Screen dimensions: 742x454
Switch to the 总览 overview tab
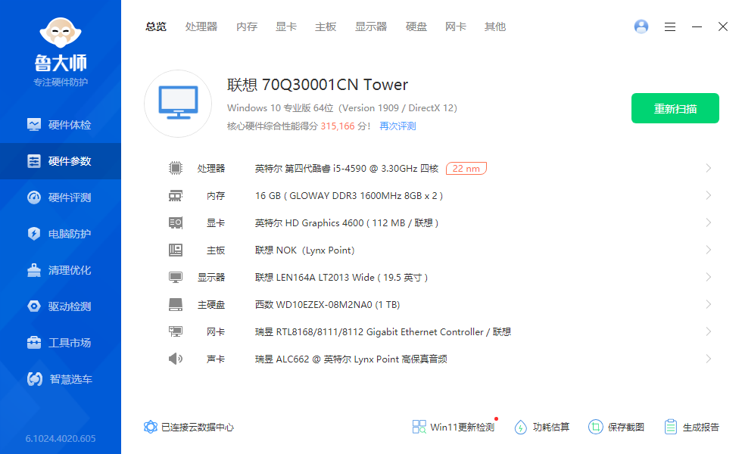pyautogui.click(x=156, y=27)
